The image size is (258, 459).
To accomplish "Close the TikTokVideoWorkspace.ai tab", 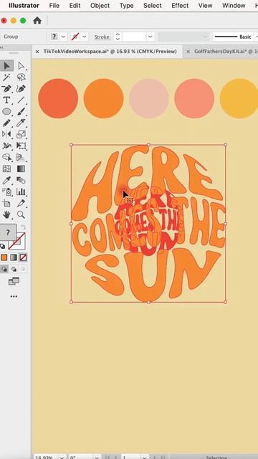I will coord(37,52).
